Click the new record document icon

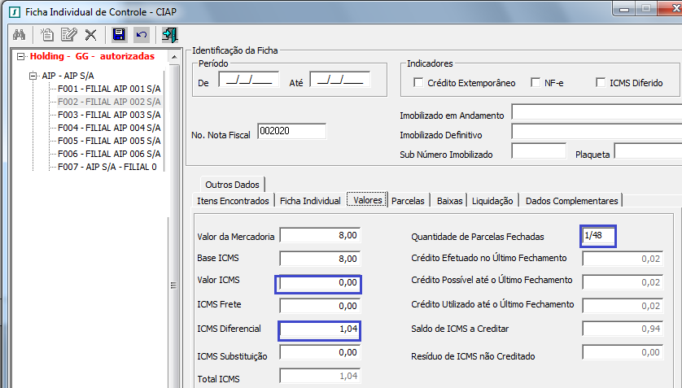(x=47, y=35)
